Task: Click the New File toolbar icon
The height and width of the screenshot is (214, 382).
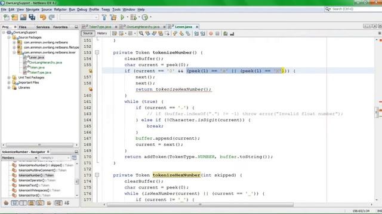Action: coord(7,17)
